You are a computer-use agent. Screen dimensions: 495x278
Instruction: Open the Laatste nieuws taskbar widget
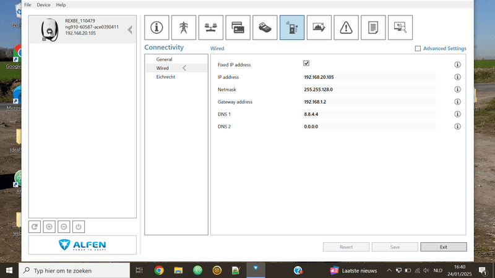(353, 271)
